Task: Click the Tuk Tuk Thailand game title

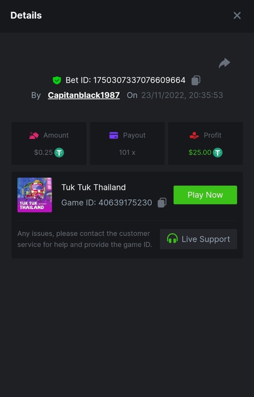Action: coord(93,187)
